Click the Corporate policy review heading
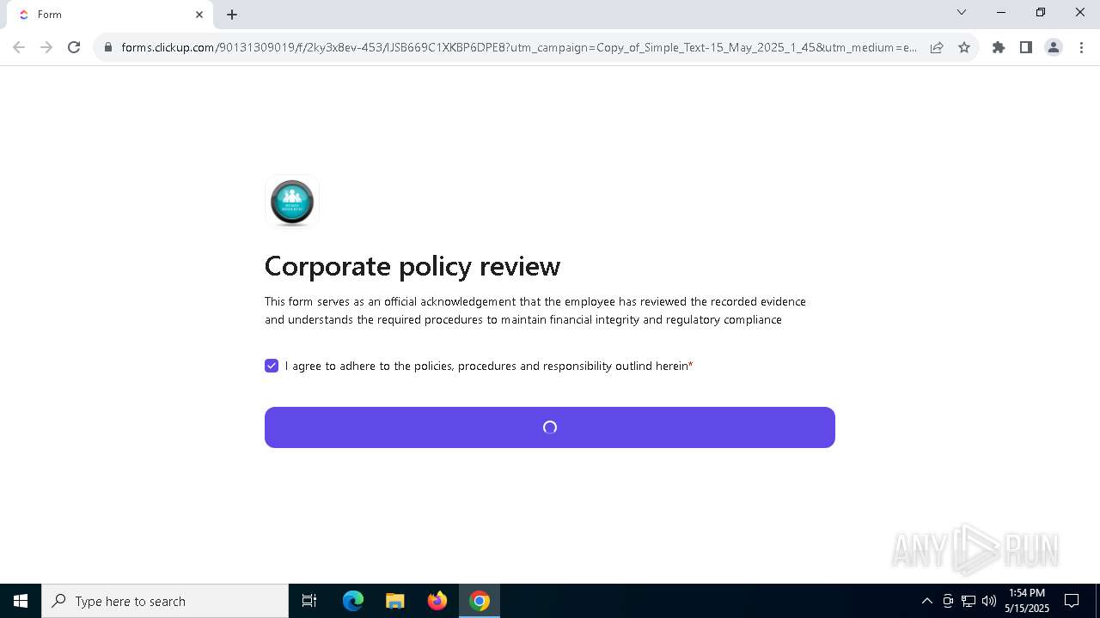The width and height of the screenshot is (1100, 618). tap(412, 266)
